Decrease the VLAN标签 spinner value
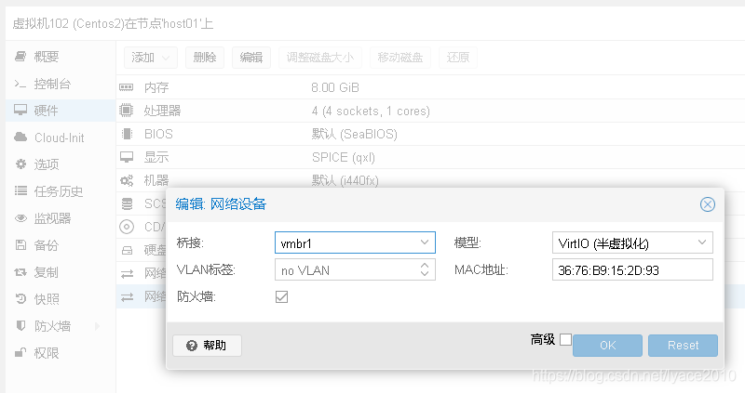This screenshot has width=745, height=393. click(425, 274)
